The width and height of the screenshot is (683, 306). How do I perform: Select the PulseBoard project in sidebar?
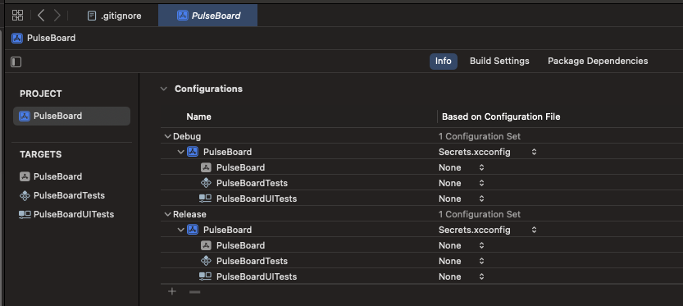click(x=72, y=116)
